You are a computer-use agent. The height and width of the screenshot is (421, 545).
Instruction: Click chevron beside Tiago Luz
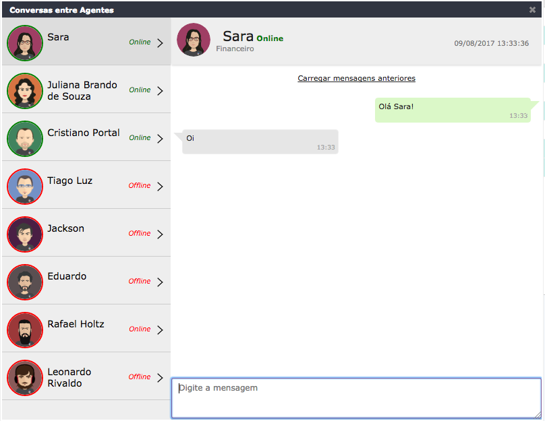(x=160, y=187)
